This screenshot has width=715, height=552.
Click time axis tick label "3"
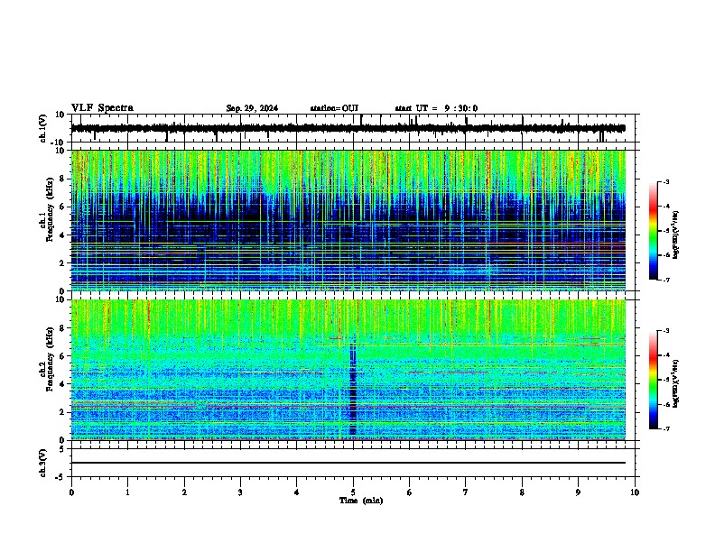(x=240, y=492)
